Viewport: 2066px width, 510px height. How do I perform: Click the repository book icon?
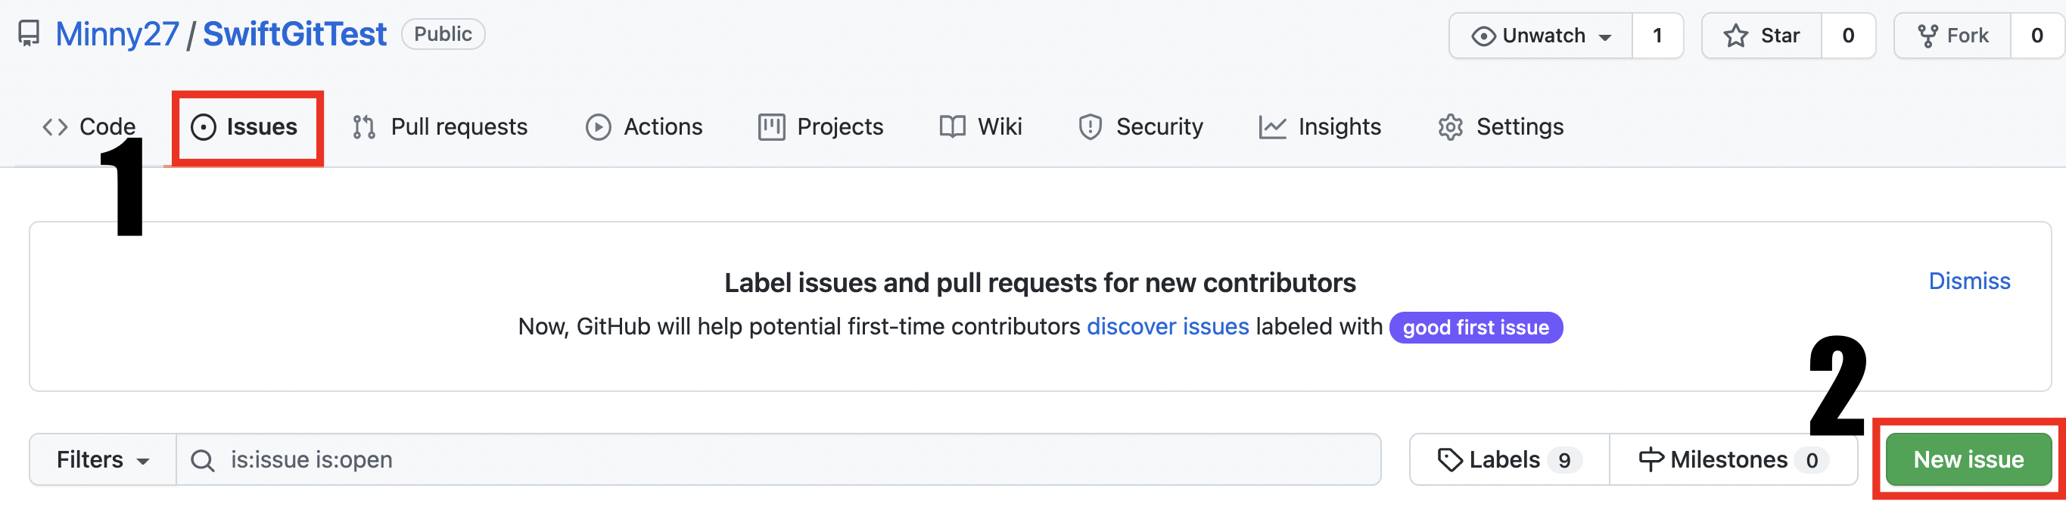[29, 35]
